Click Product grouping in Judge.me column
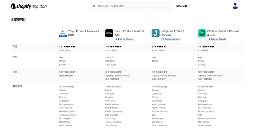This screenshot has width=253, height=128. tap(160, 111)
